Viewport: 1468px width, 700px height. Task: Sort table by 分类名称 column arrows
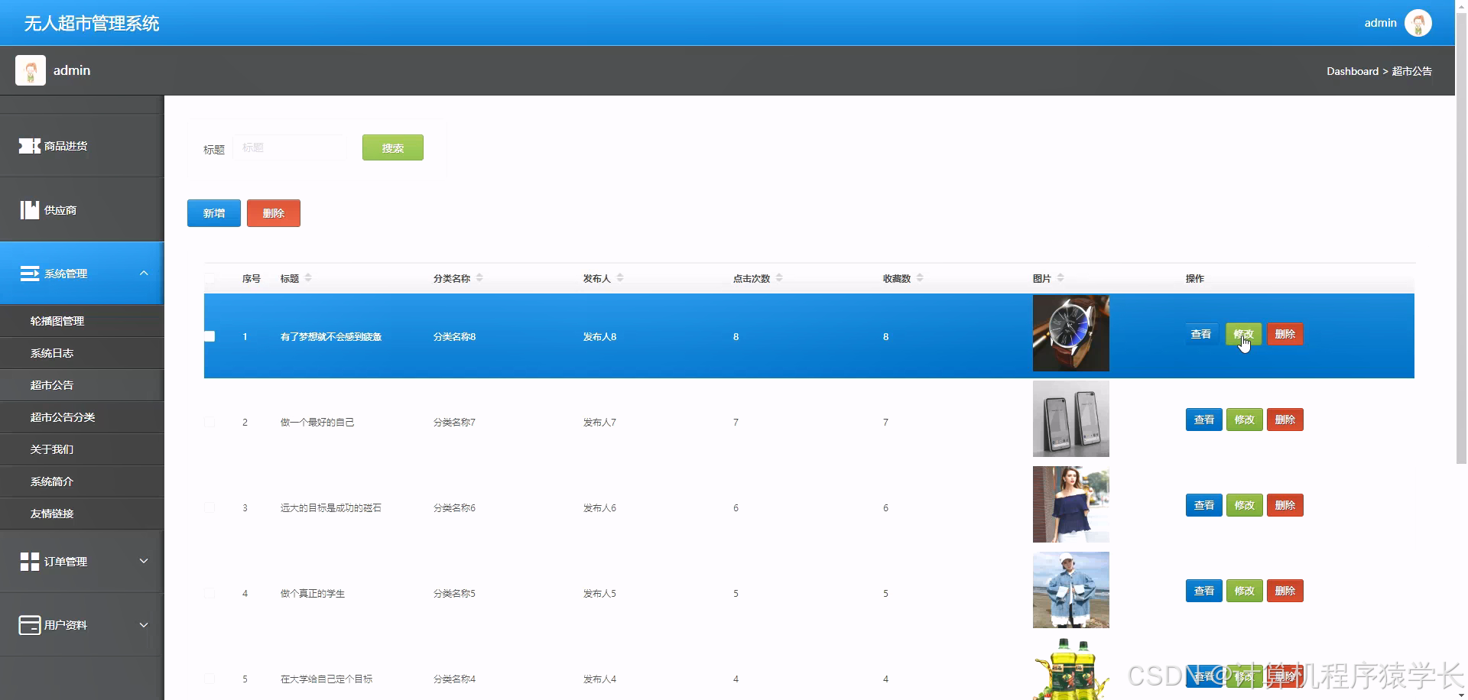(x=479, y=278)
